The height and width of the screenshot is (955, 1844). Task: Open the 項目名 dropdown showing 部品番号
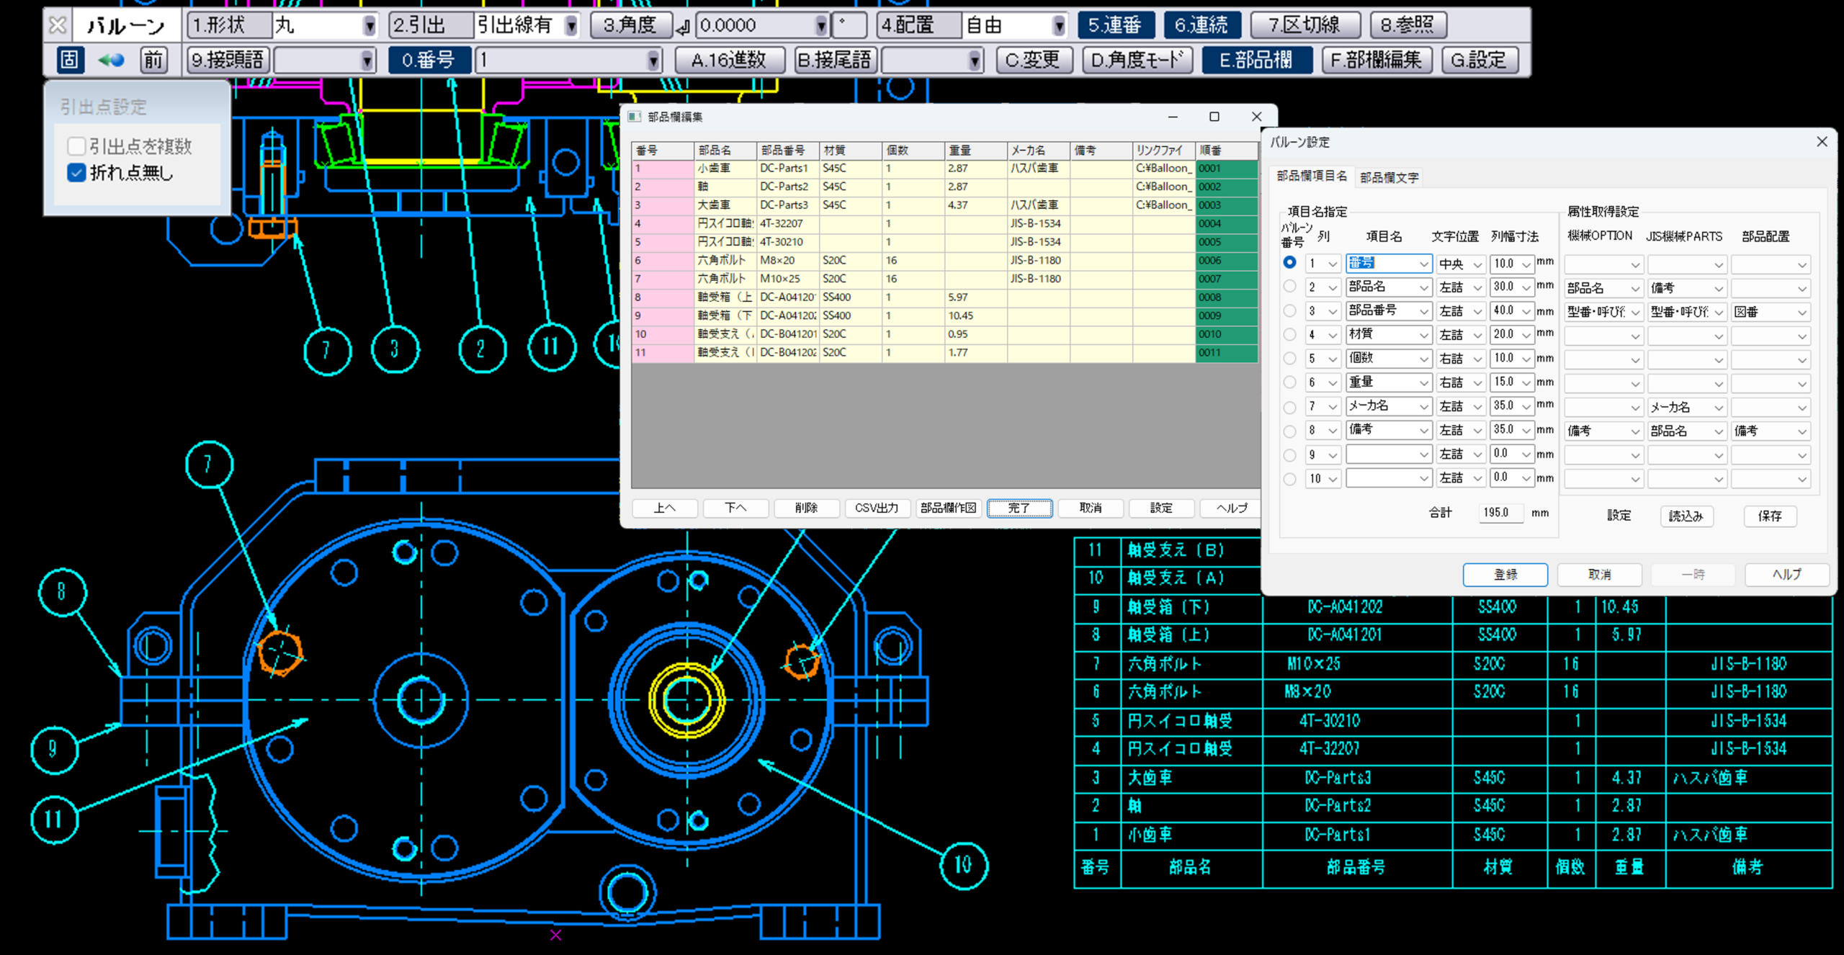tap(1388, 311)
